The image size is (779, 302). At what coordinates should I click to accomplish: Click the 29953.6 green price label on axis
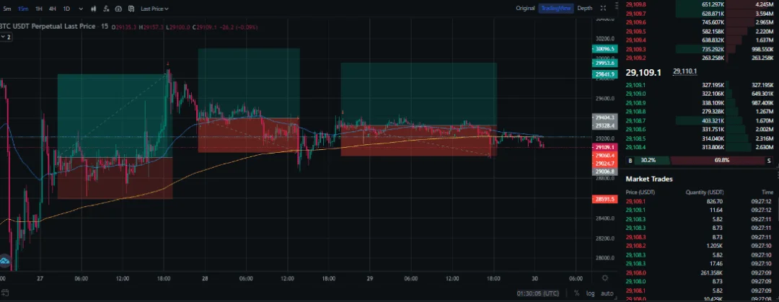click(604, 63)
